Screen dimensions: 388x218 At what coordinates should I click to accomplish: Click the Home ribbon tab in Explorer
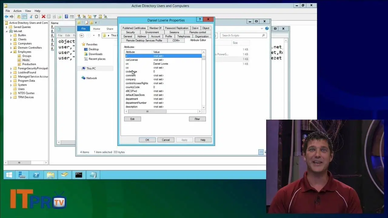97,29
